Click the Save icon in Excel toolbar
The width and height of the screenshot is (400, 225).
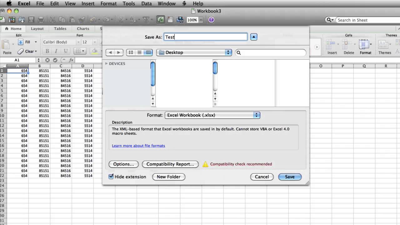(31, 20)
